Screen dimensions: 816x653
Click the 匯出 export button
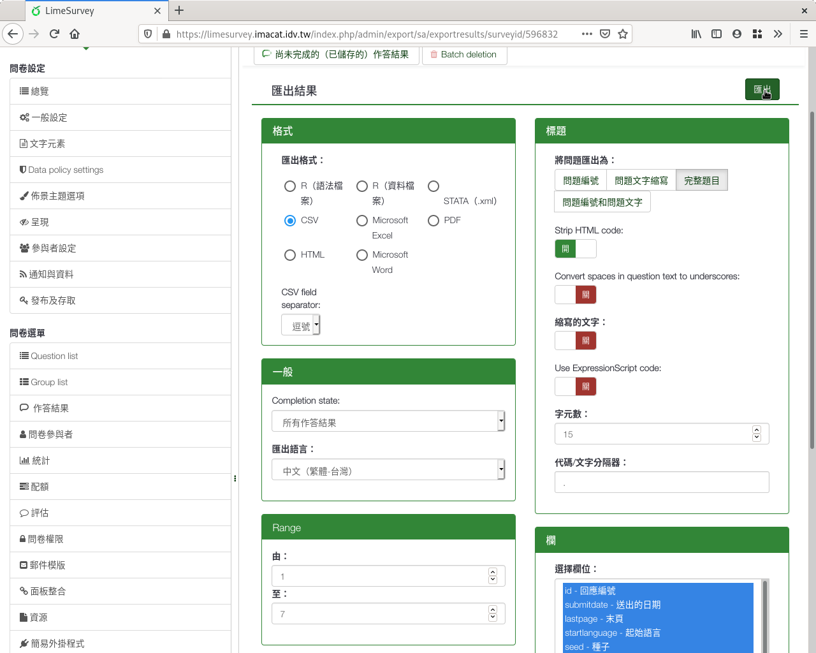coord(762,89)
